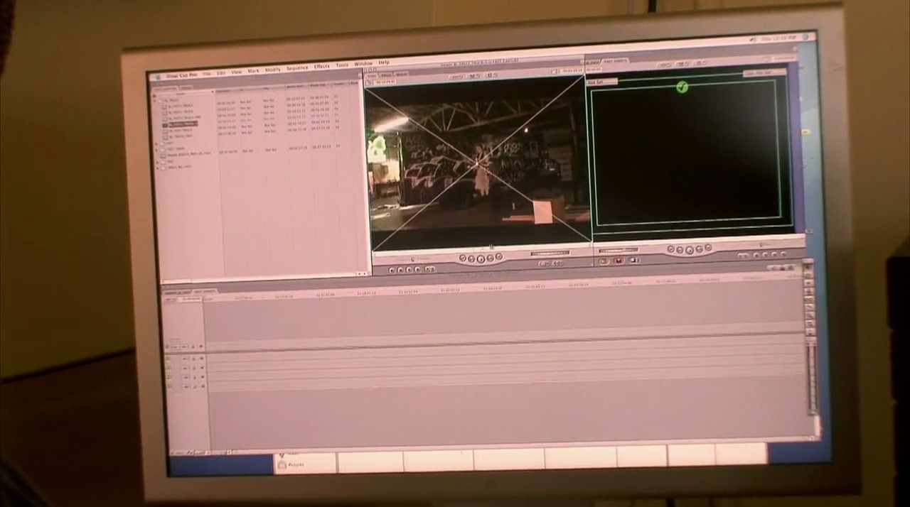Lock the video track in the Timeline

[193, 347]
